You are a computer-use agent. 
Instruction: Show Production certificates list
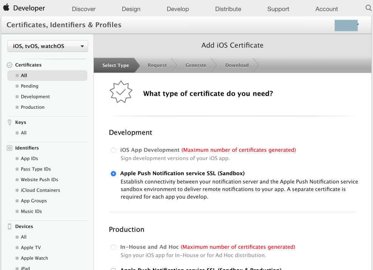tap(33, 107)
